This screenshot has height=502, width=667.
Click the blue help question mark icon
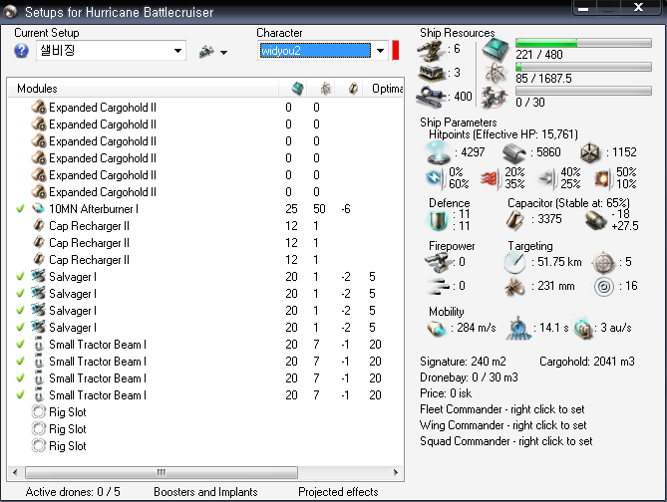[21, 51]
